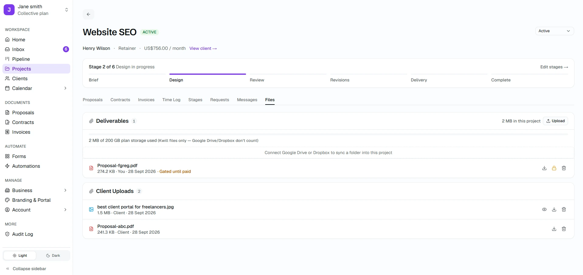Image resolution: width=583 pixels, height=275 pixels.
Task: Click the Forms grid icon
Action: (x=7, y=156)
